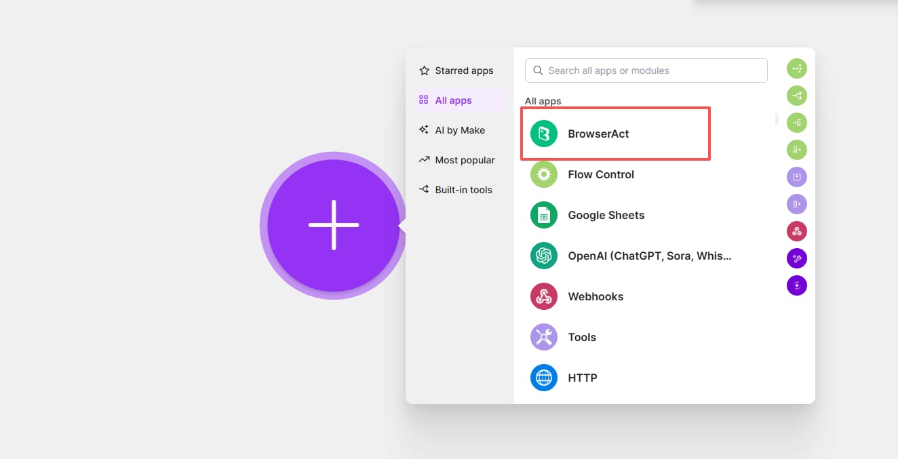
Task: Choose the BrowserAct app name
Action: (598, 134)
